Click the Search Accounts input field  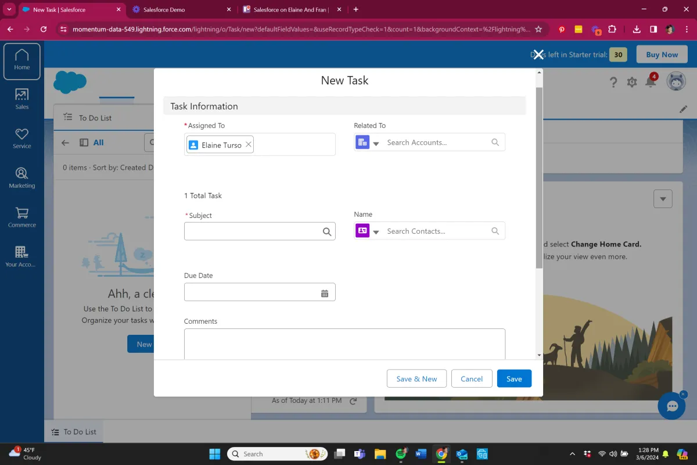(x=436, y=142)
